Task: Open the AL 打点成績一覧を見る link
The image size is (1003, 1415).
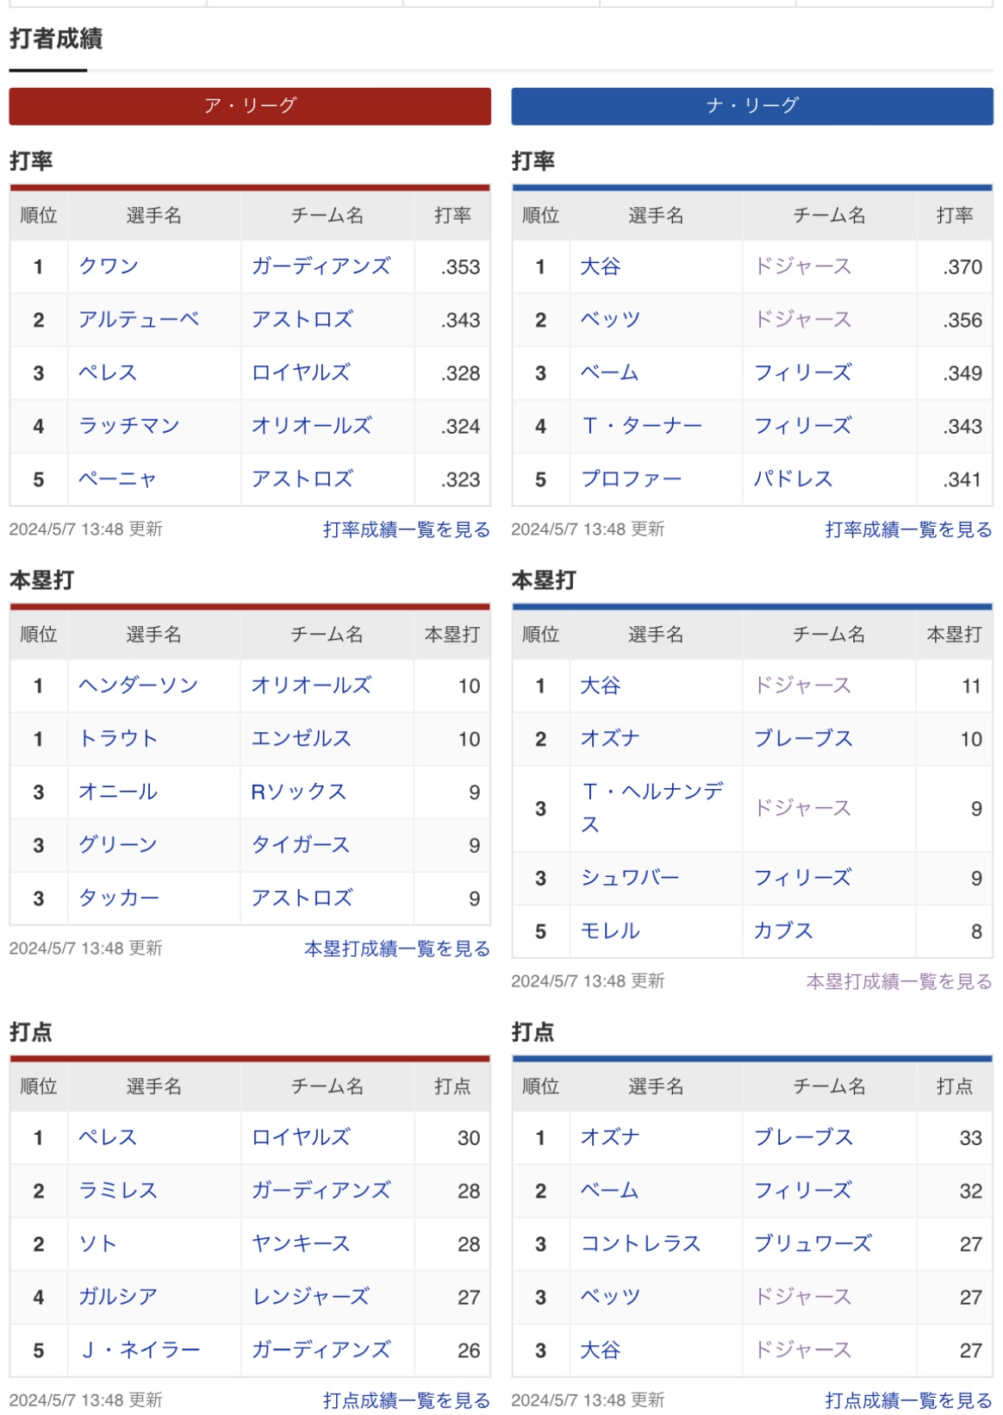Action: [x=407, y=1400]
